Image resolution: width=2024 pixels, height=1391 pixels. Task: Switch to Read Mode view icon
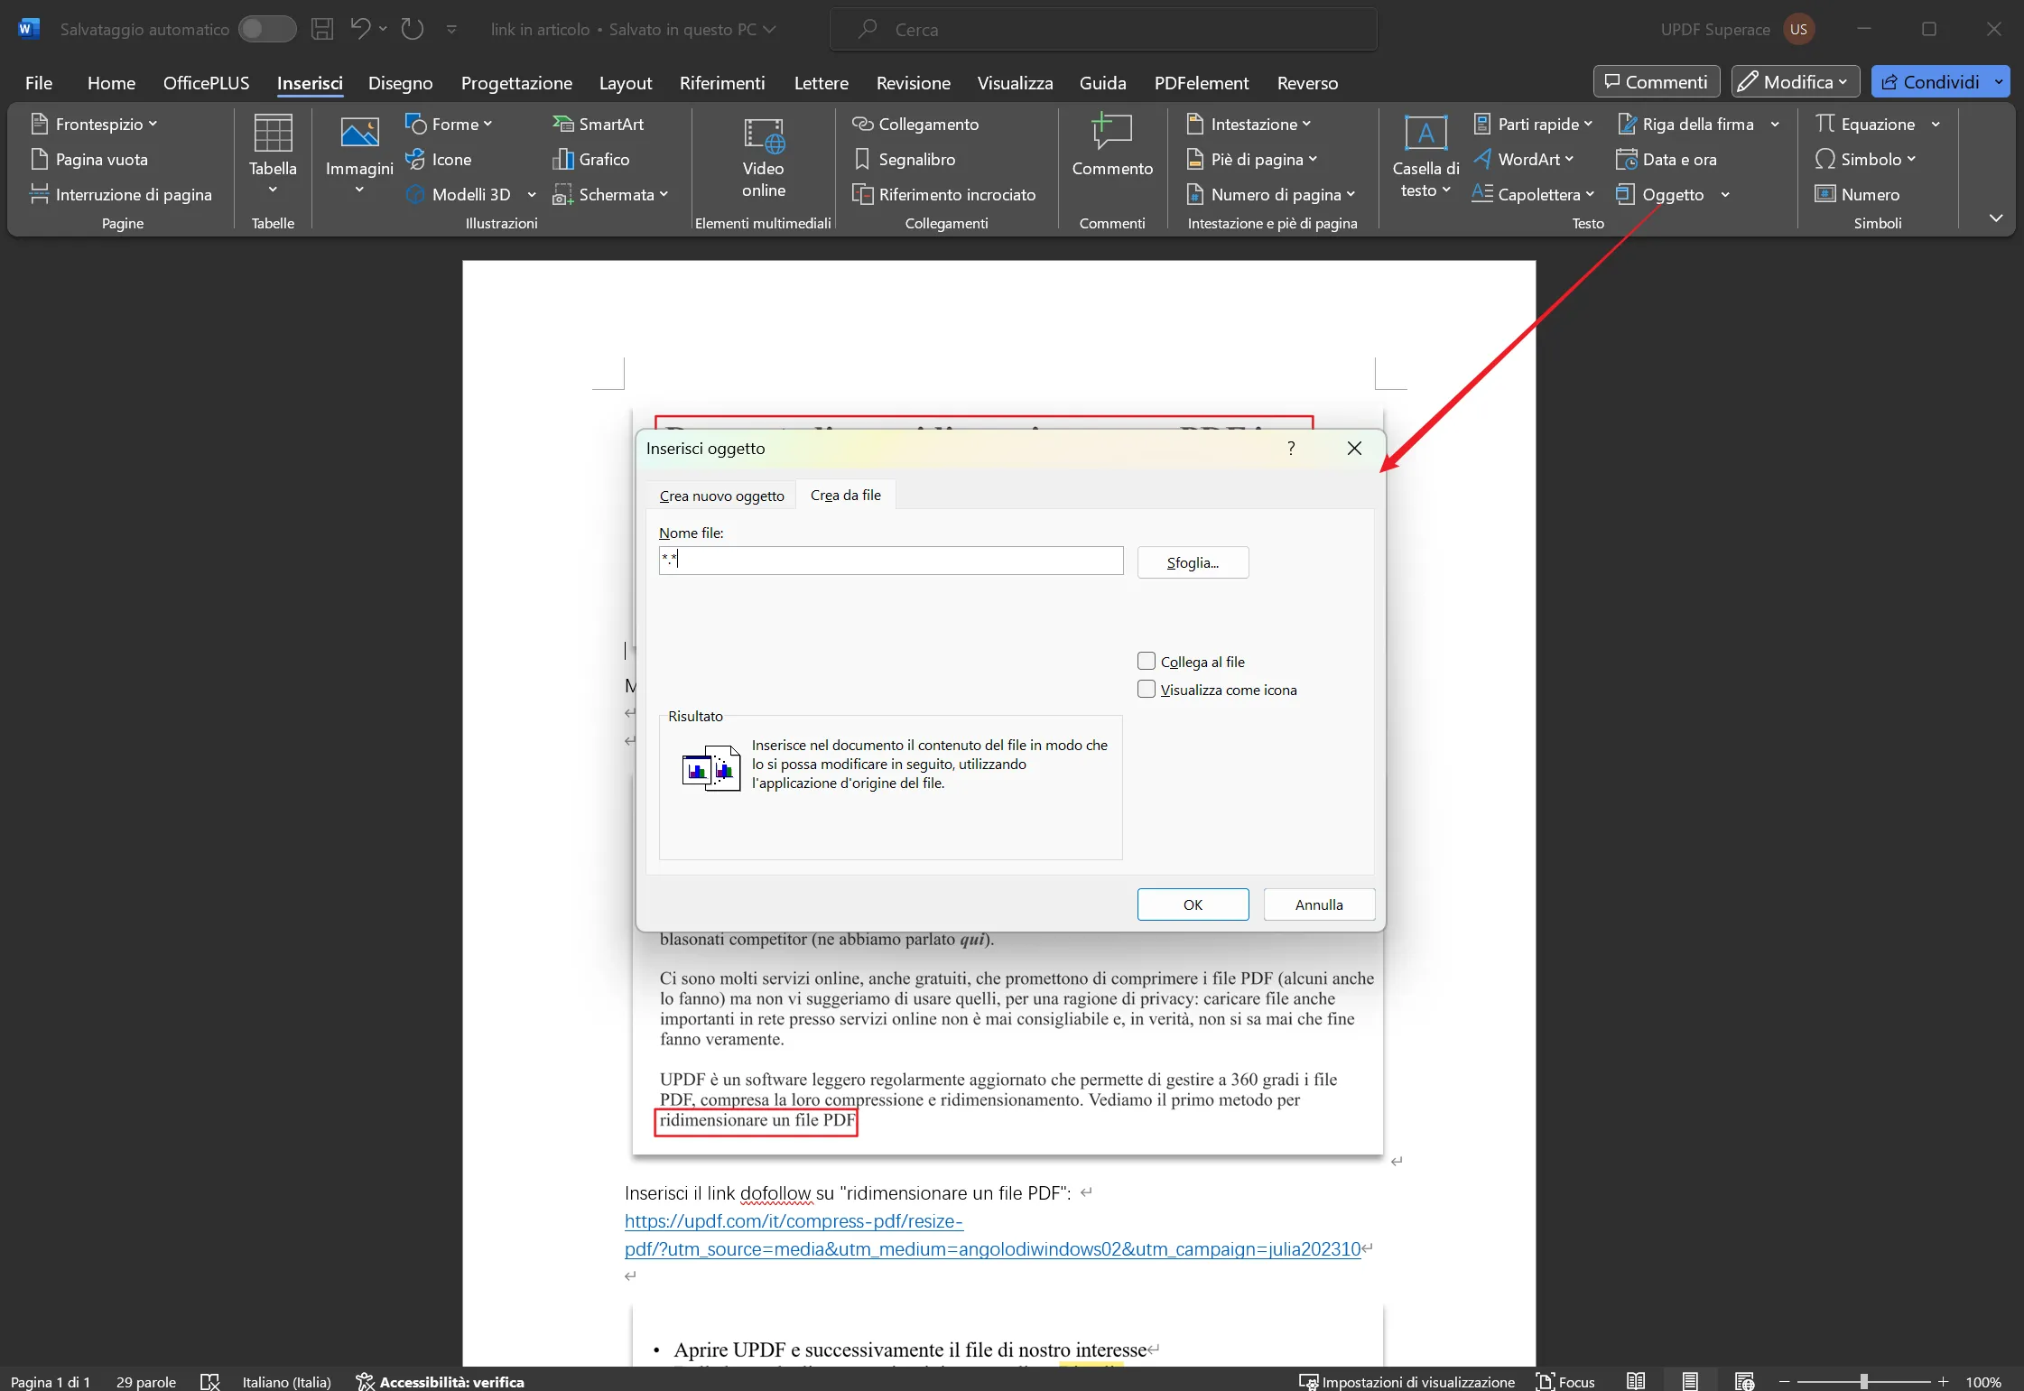coord(1636,1381)
